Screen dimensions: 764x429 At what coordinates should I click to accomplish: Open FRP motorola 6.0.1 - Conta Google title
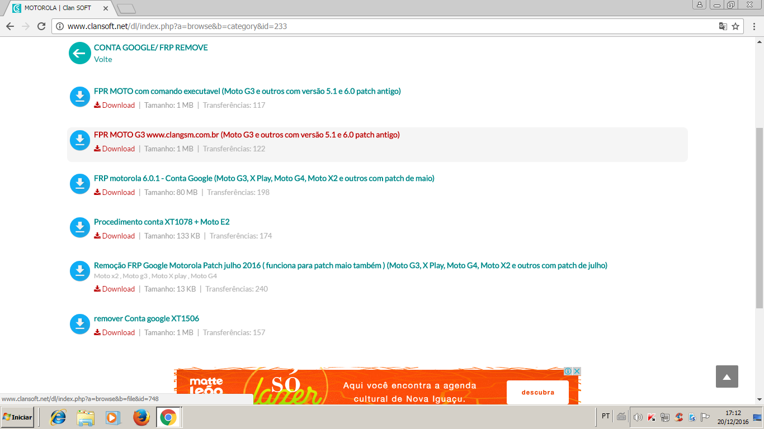tap(264, 178)
